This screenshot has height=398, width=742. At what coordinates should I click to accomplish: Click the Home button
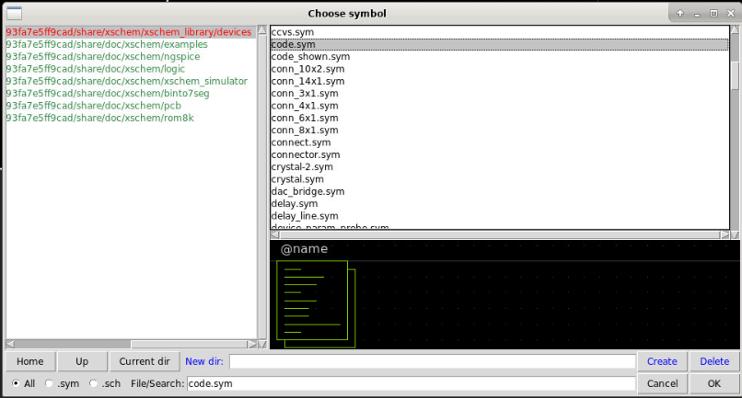click(x=30, y=361)
